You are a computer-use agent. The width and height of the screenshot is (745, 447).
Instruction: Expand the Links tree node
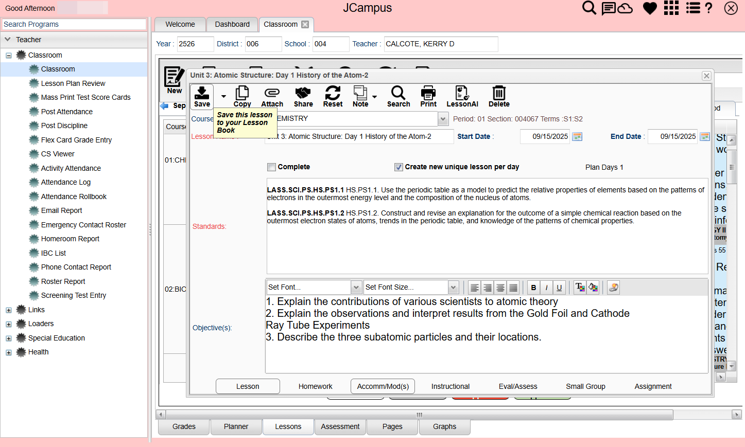pyautogui.click(x=9, y=310)
